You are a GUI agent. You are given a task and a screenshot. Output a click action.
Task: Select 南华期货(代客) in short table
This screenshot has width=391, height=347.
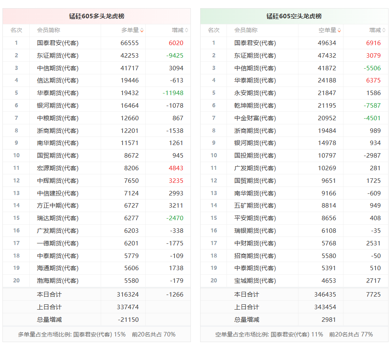pyautogui.click(x=255, y=193)
